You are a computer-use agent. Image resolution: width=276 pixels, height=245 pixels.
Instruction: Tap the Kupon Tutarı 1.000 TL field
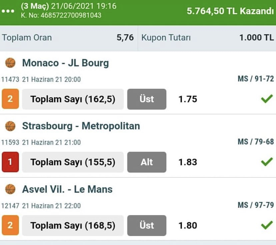coord(207,37)
